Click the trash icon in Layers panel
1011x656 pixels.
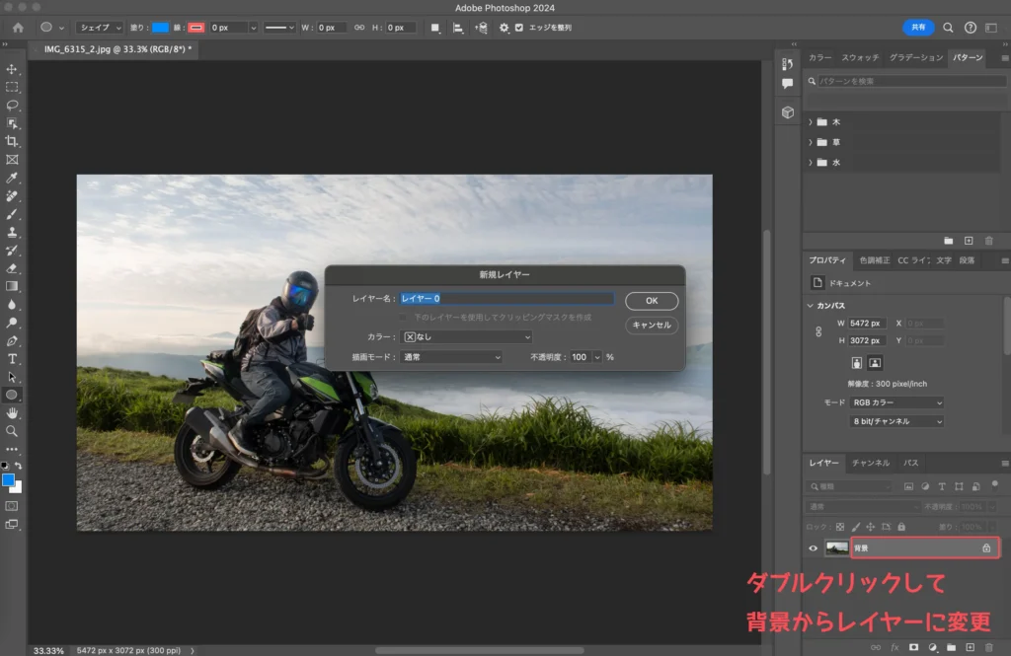point(989,647)
